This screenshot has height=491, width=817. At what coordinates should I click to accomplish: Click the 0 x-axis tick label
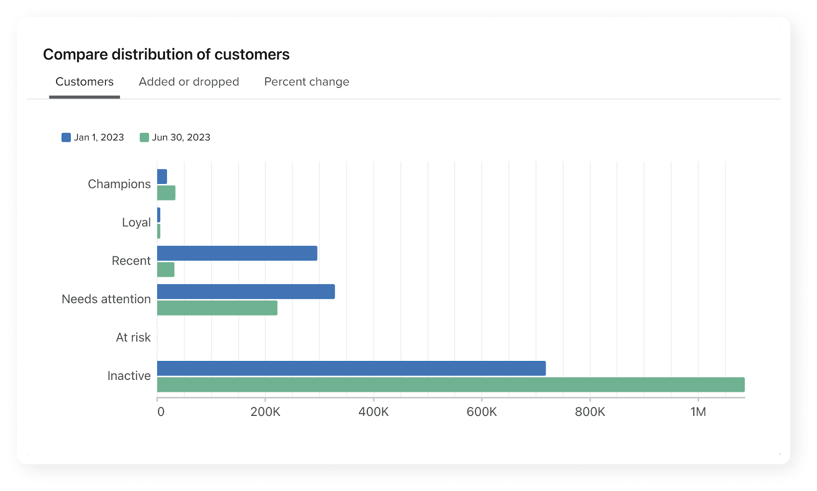[x=161, y=412]
